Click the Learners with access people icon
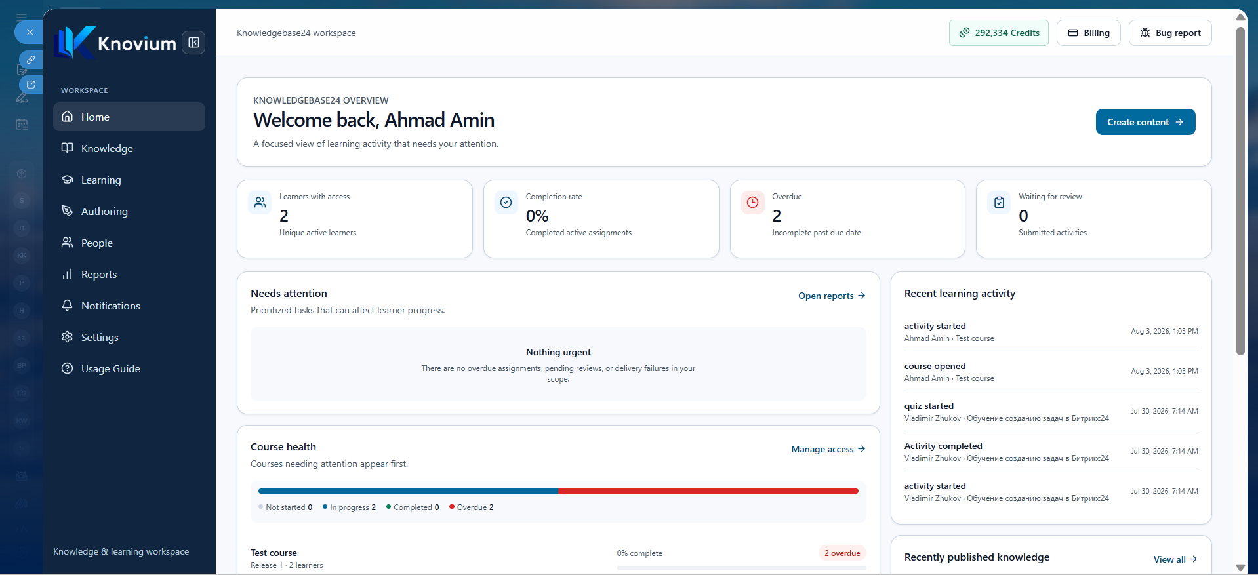This screenshot has width=1258, height=575. click(260, 203)
